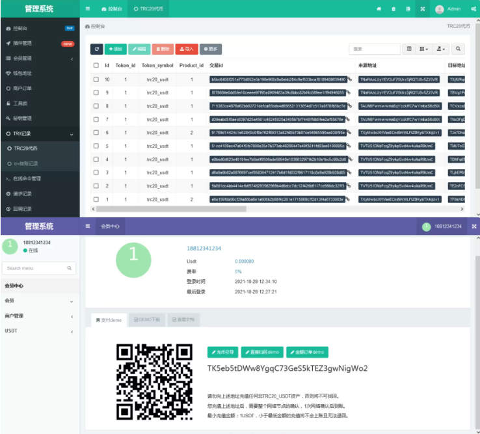Click the 来源地址 source address in row Id 8
Viewport: 480px width, 434px height.
pos(400,106)
